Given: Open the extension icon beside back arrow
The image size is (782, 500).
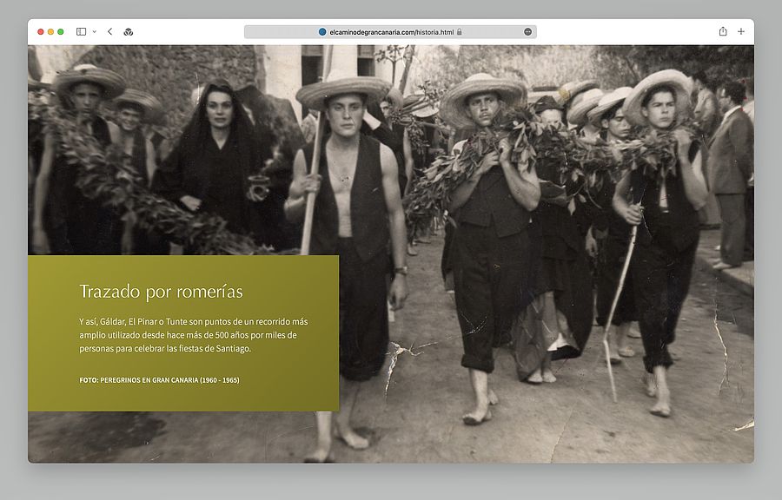Looking at the screenshot, I should [129, 32].
